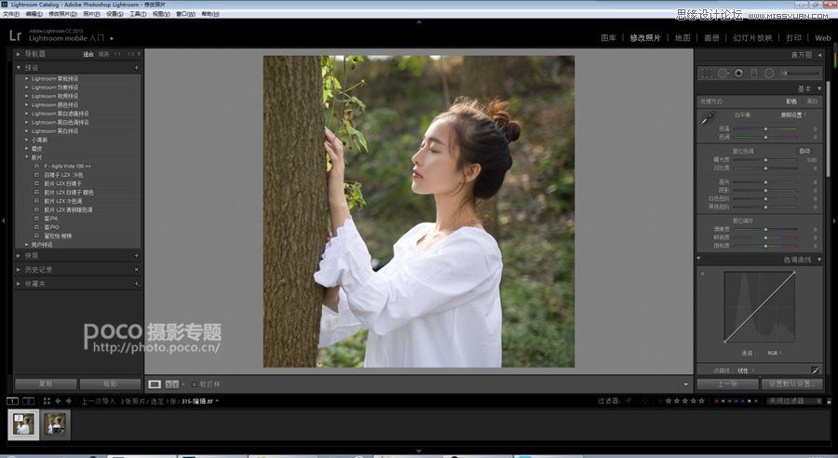Toggle the Tone Curve panel on/off switch
The height and width of the screenshot is (458, 838).
tap(698, 259)
